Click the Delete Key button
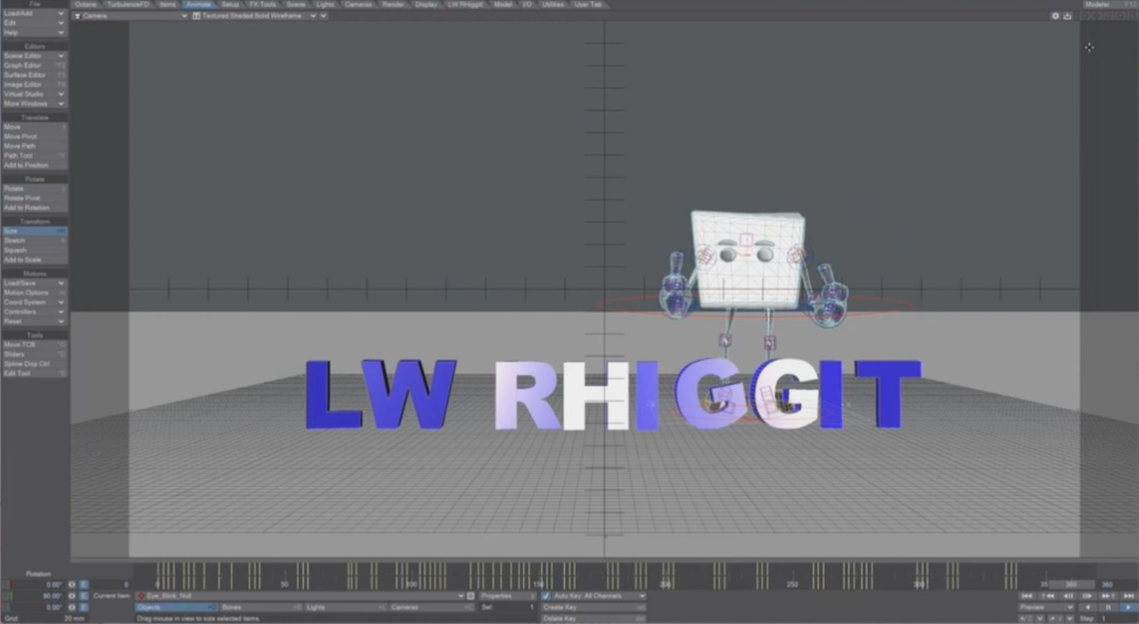Image resolution: width=1139 pixels, height=624 pixels. click(x=594, y=619)
